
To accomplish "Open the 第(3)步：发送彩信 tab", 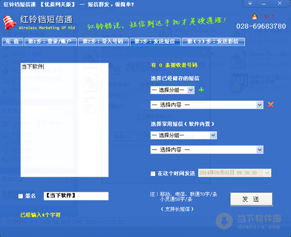I will click(x=213, y=42).
